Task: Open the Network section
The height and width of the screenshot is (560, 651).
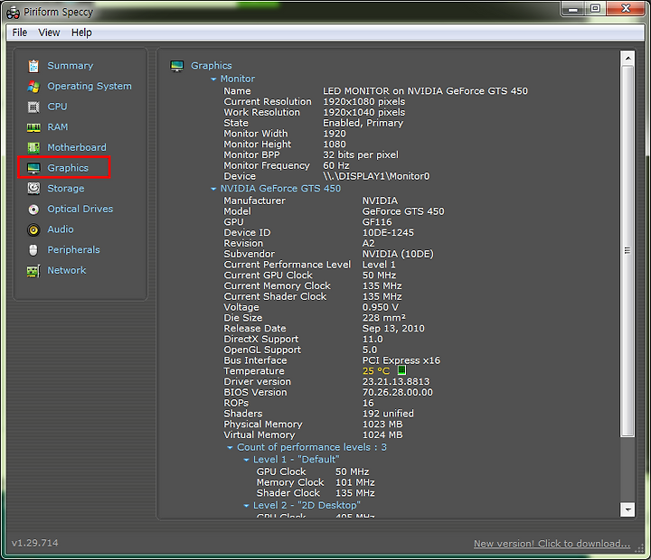Action: pos(66,270)
